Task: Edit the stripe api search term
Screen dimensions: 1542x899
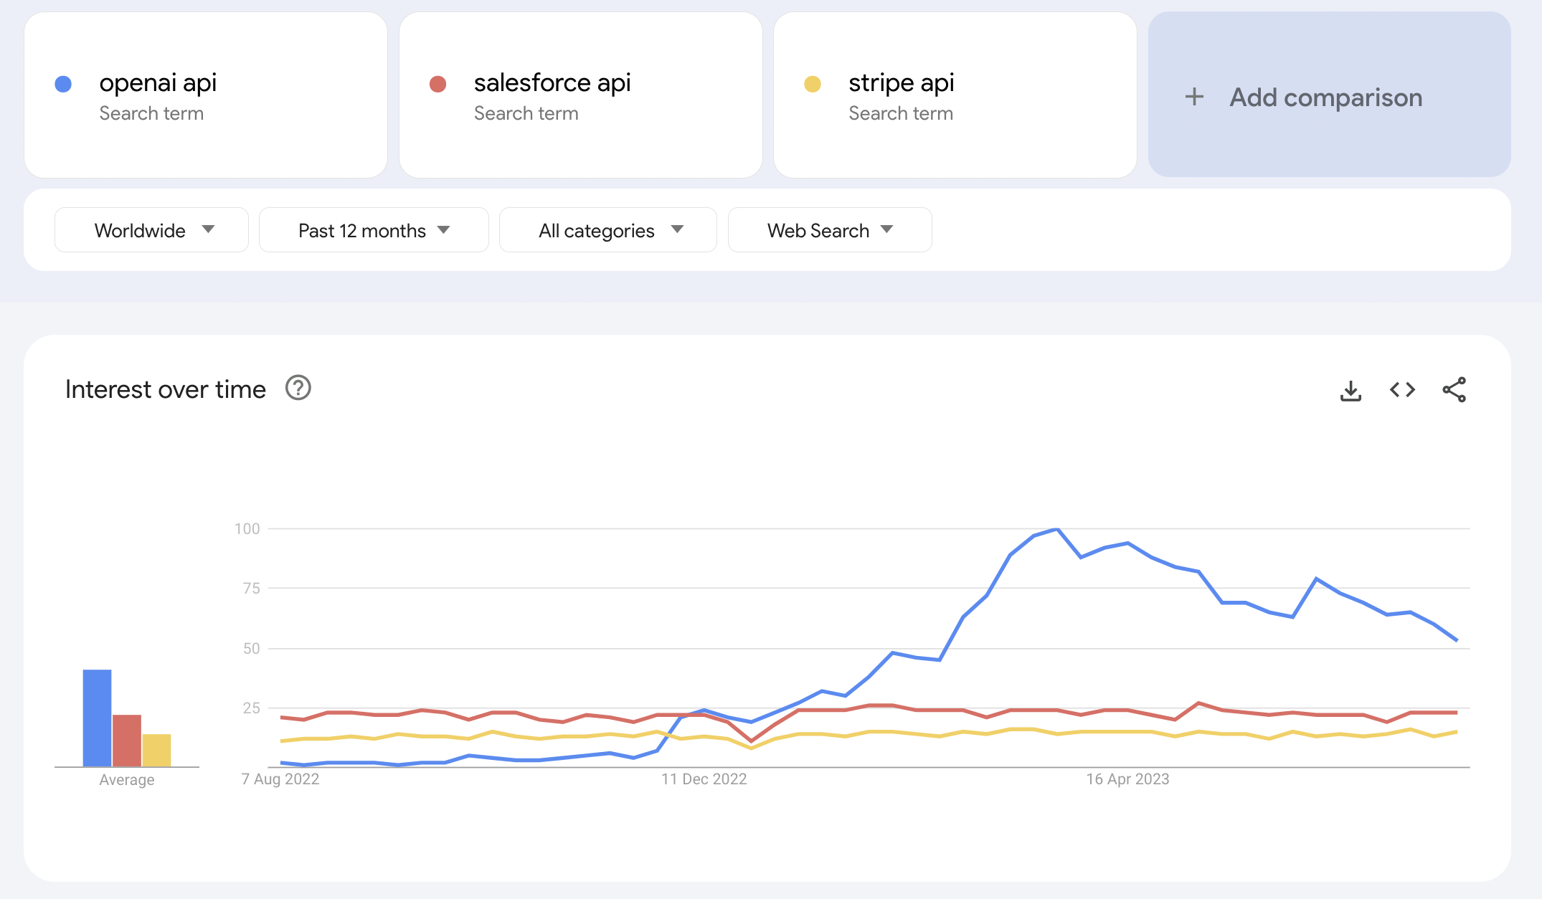Action: click(x=901, y=83)
